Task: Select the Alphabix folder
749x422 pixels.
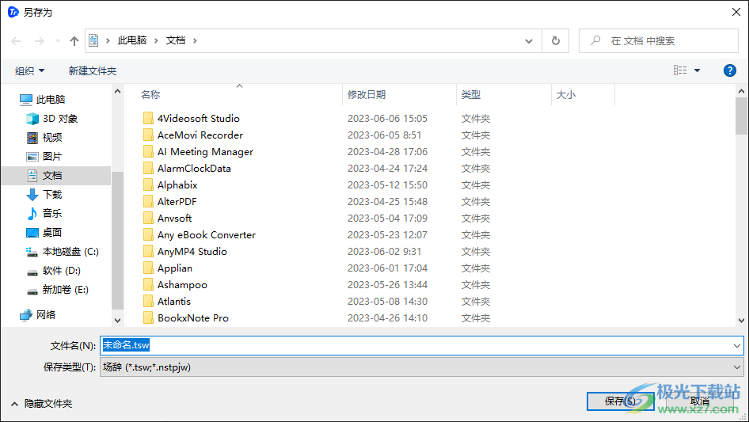Action: pyautogui.click(x=170, y=185)
